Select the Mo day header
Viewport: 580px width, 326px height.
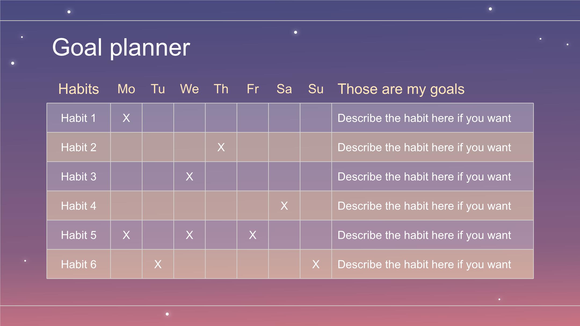tap(126, 89)
